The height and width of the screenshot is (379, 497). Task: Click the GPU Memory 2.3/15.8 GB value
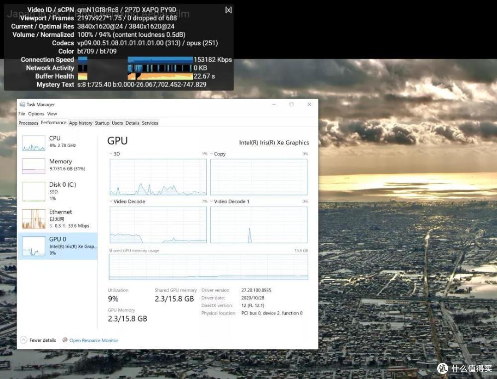pyautogui.click(x=127, y=319)
